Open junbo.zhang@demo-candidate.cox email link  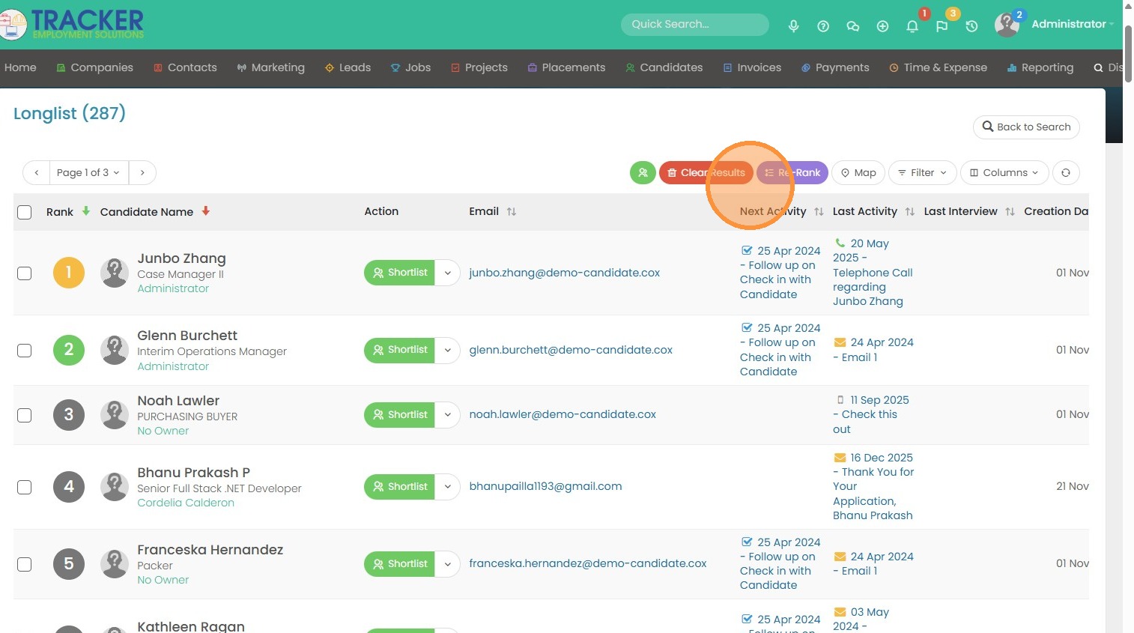click(564, 273)
